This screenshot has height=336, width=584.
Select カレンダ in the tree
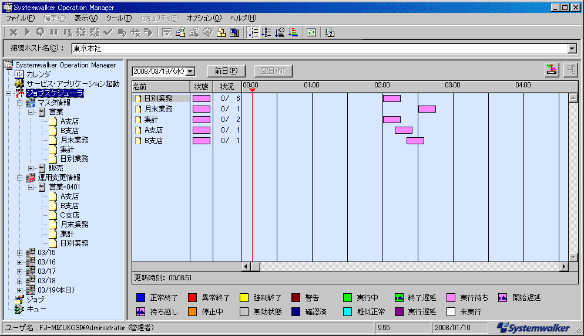(x=38, y=74)
